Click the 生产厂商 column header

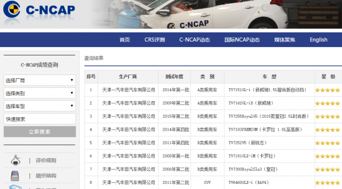click(x=128, y=77)
